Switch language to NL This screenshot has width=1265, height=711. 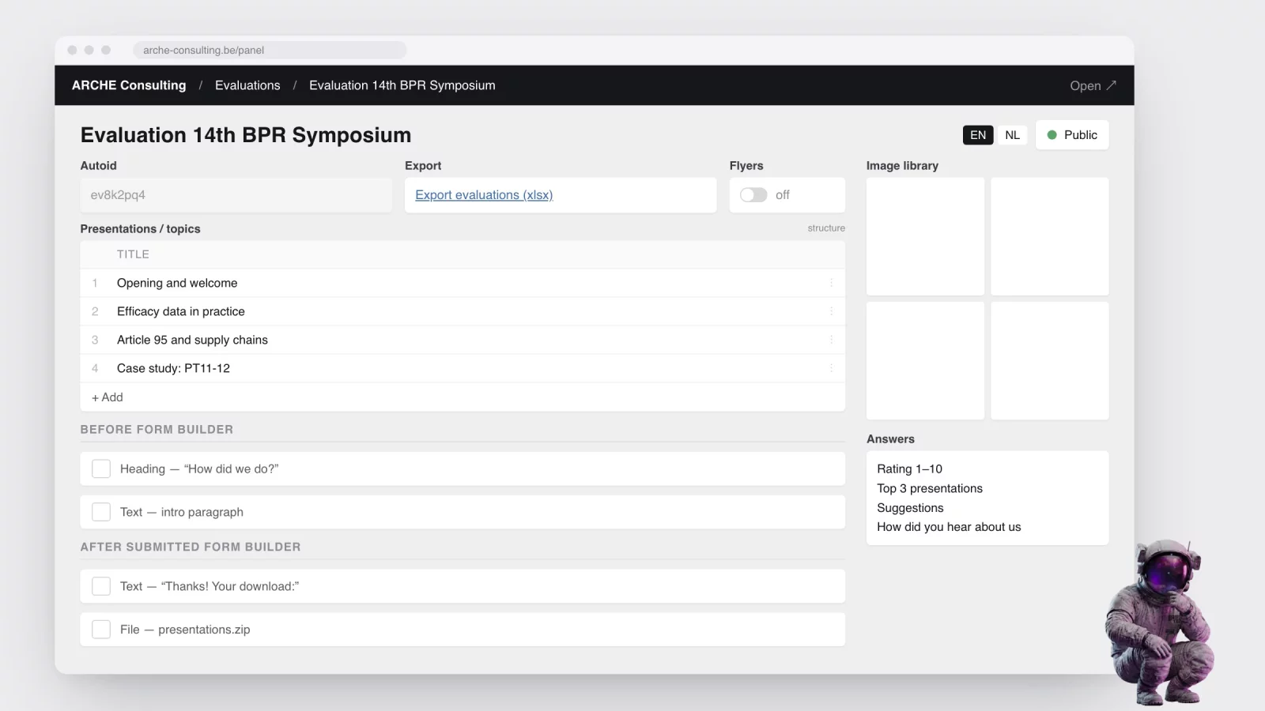[x=1012, y=135]
